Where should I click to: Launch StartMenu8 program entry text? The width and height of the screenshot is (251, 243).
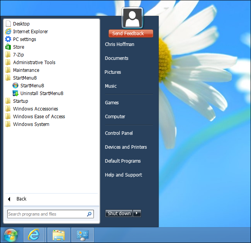click(32, 85)
